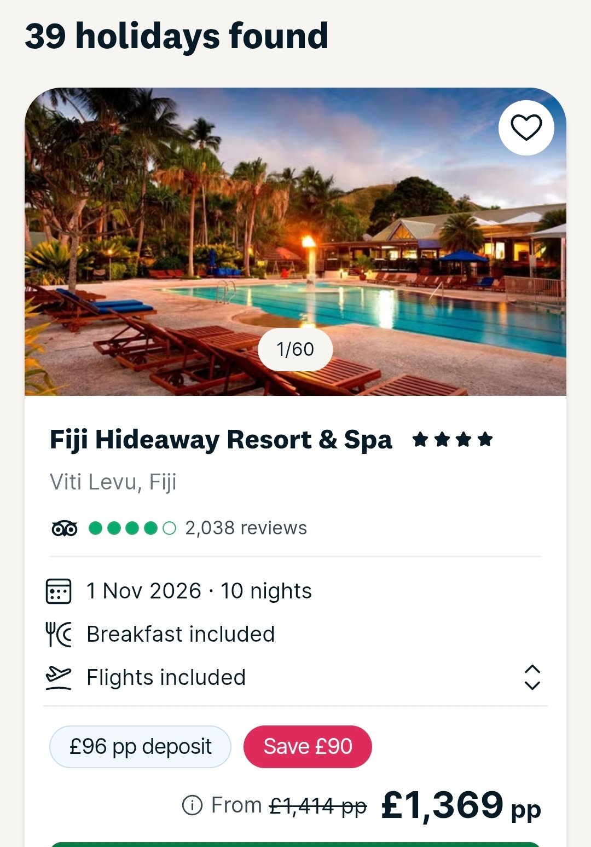Open the Tripadvisor owl logo
The width and height of the screenshot is (591, 847).
64,528
